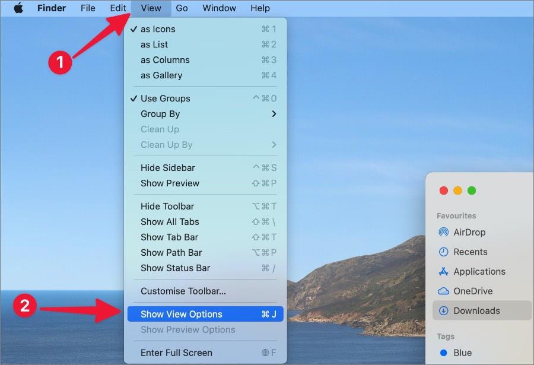This screenshot has height=365, width=534.
Task: Choose Show Preview
Action: 205,183
